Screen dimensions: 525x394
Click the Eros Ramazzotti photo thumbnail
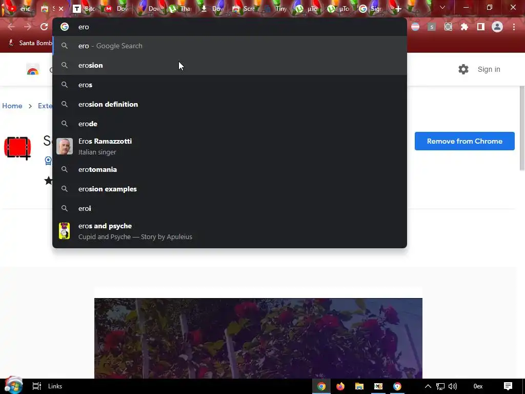pos(64,146)
